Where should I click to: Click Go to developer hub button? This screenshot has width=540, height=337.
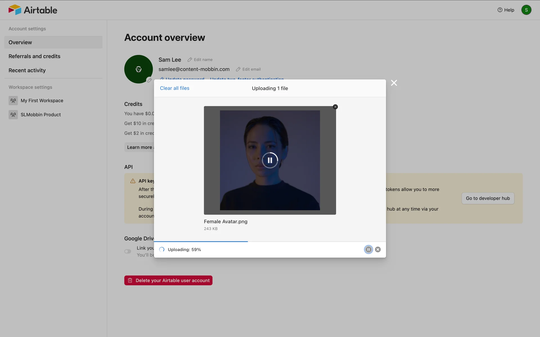pos(488,198)
